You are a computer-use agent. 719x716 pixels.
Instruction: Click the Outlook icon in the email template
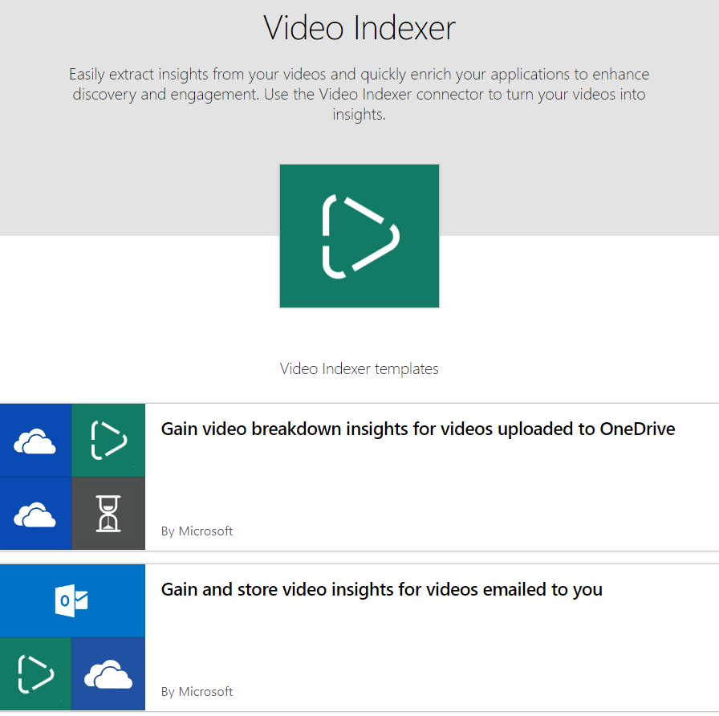[72, 600]
